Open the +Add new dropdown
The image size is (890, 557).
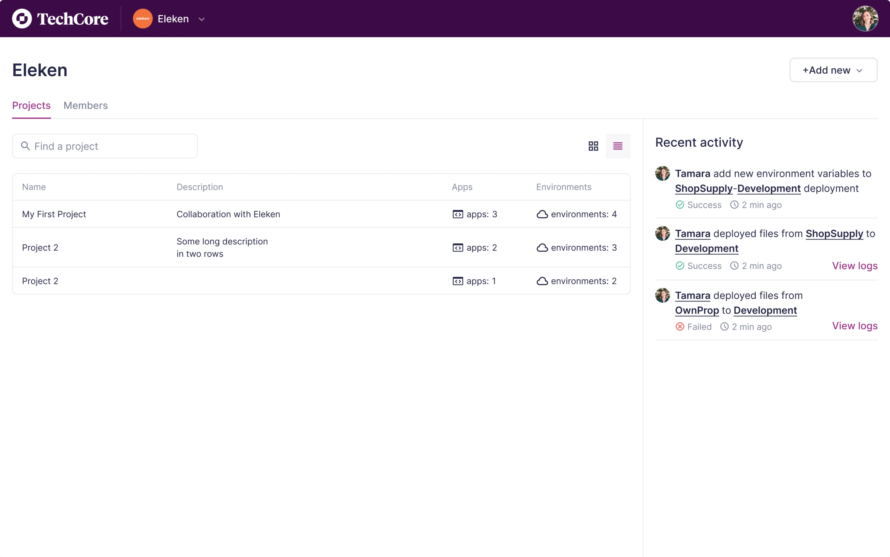click(833, 70)
